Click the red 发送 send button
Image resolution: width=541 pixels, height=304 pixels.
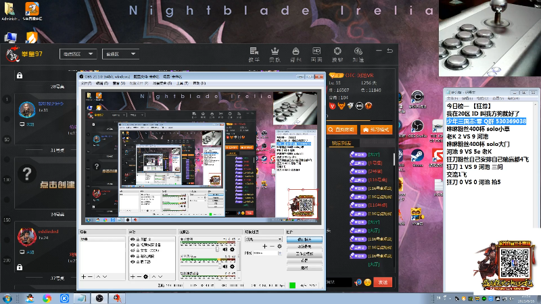(x=383, y=282)
